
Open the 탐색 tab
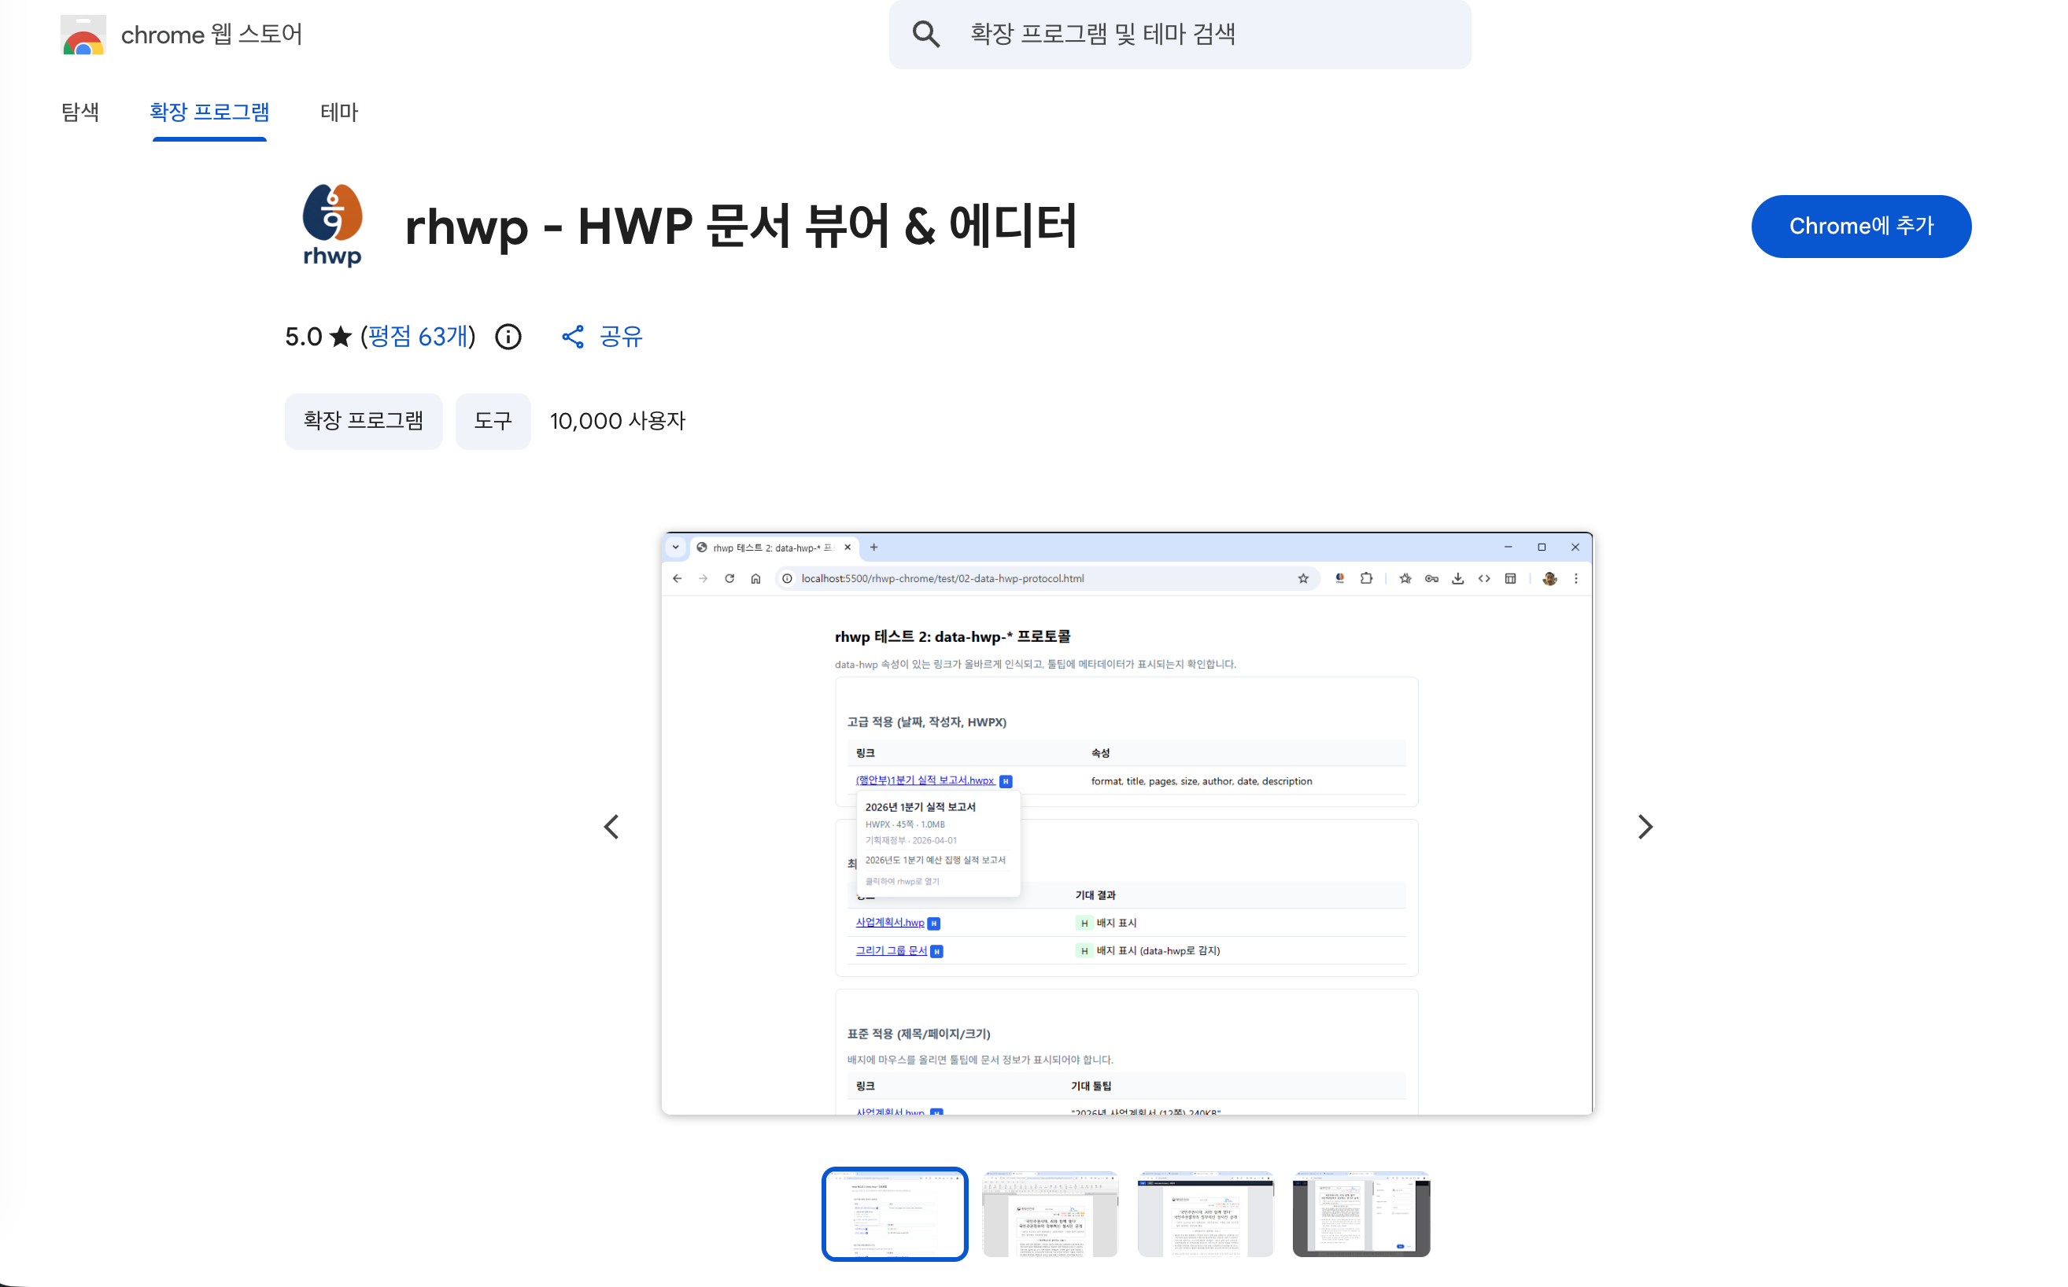coord(80,112)
